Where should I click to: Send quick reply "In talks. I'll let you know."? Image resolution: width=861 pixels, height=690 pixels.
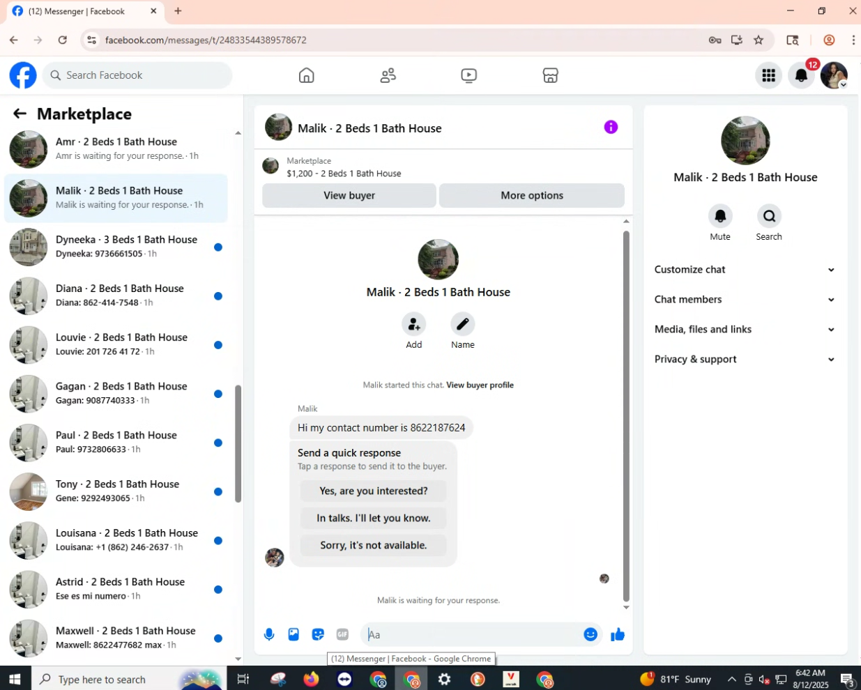374,519
